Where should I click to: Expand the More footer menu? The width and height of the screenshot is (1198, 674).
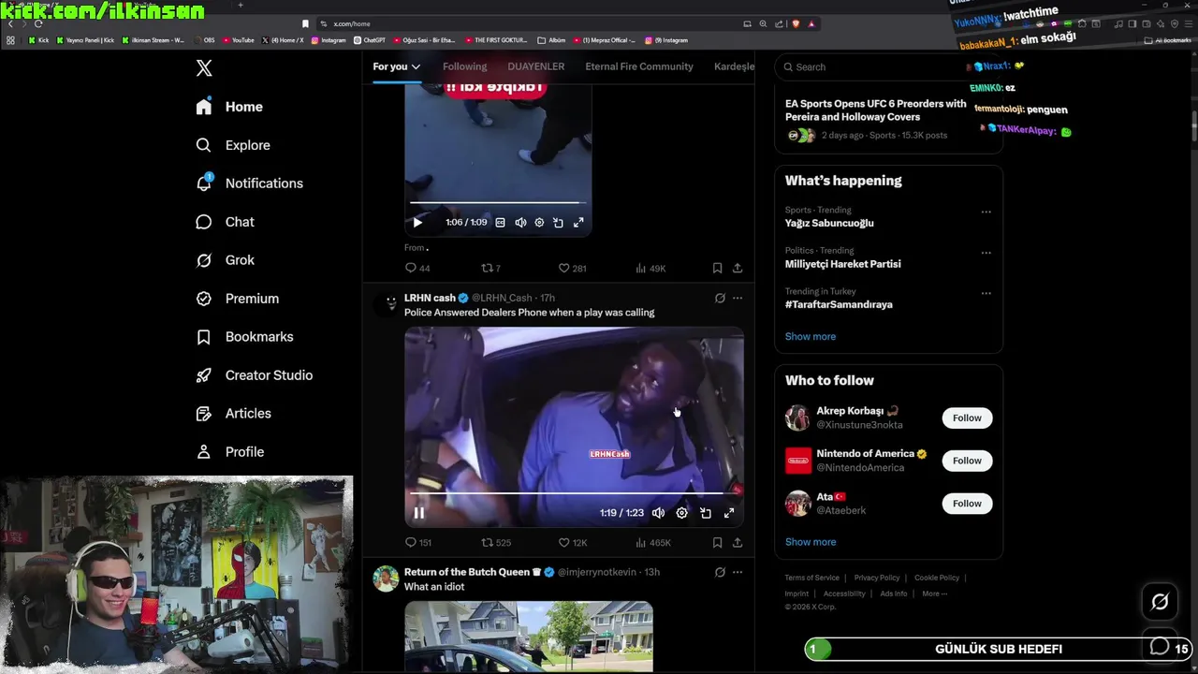934,593
